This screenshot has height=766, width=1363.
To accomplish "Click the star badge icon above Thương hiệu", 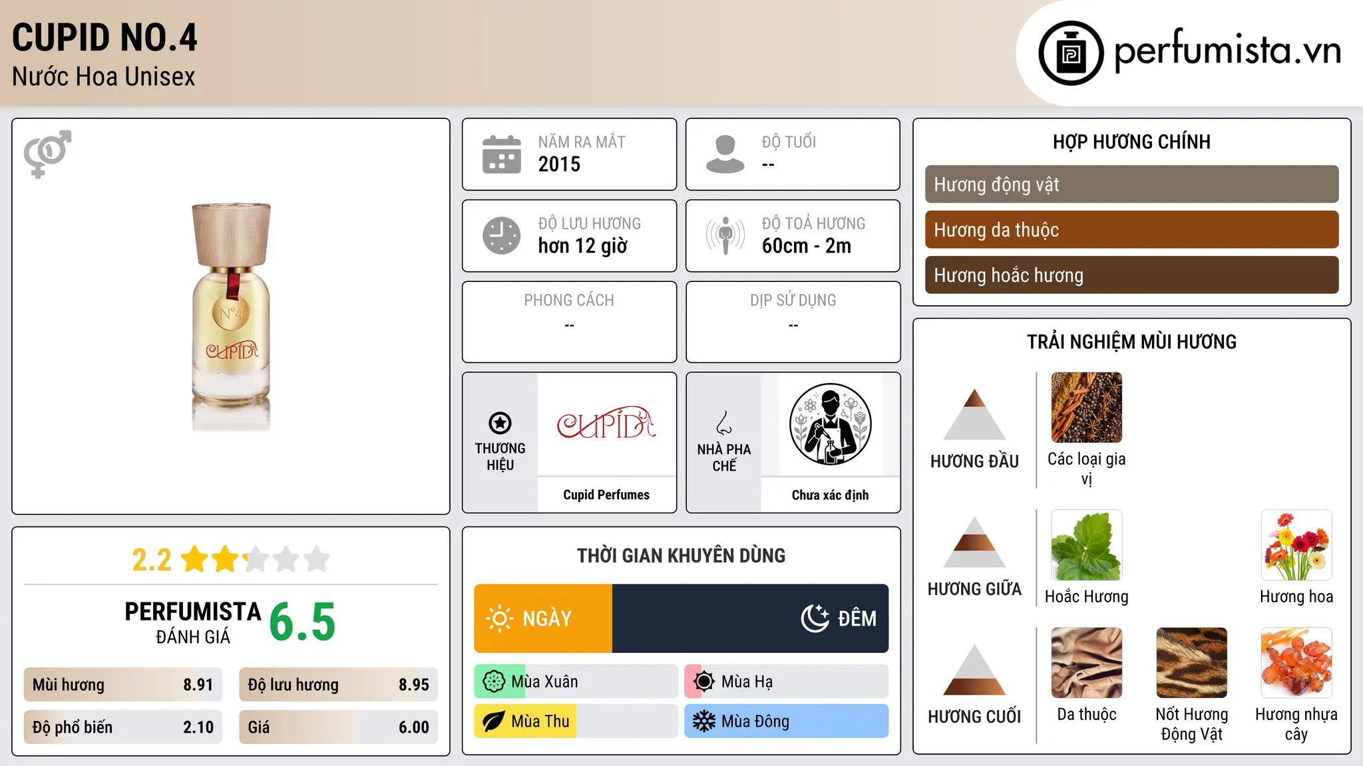I will pos(500,423).
